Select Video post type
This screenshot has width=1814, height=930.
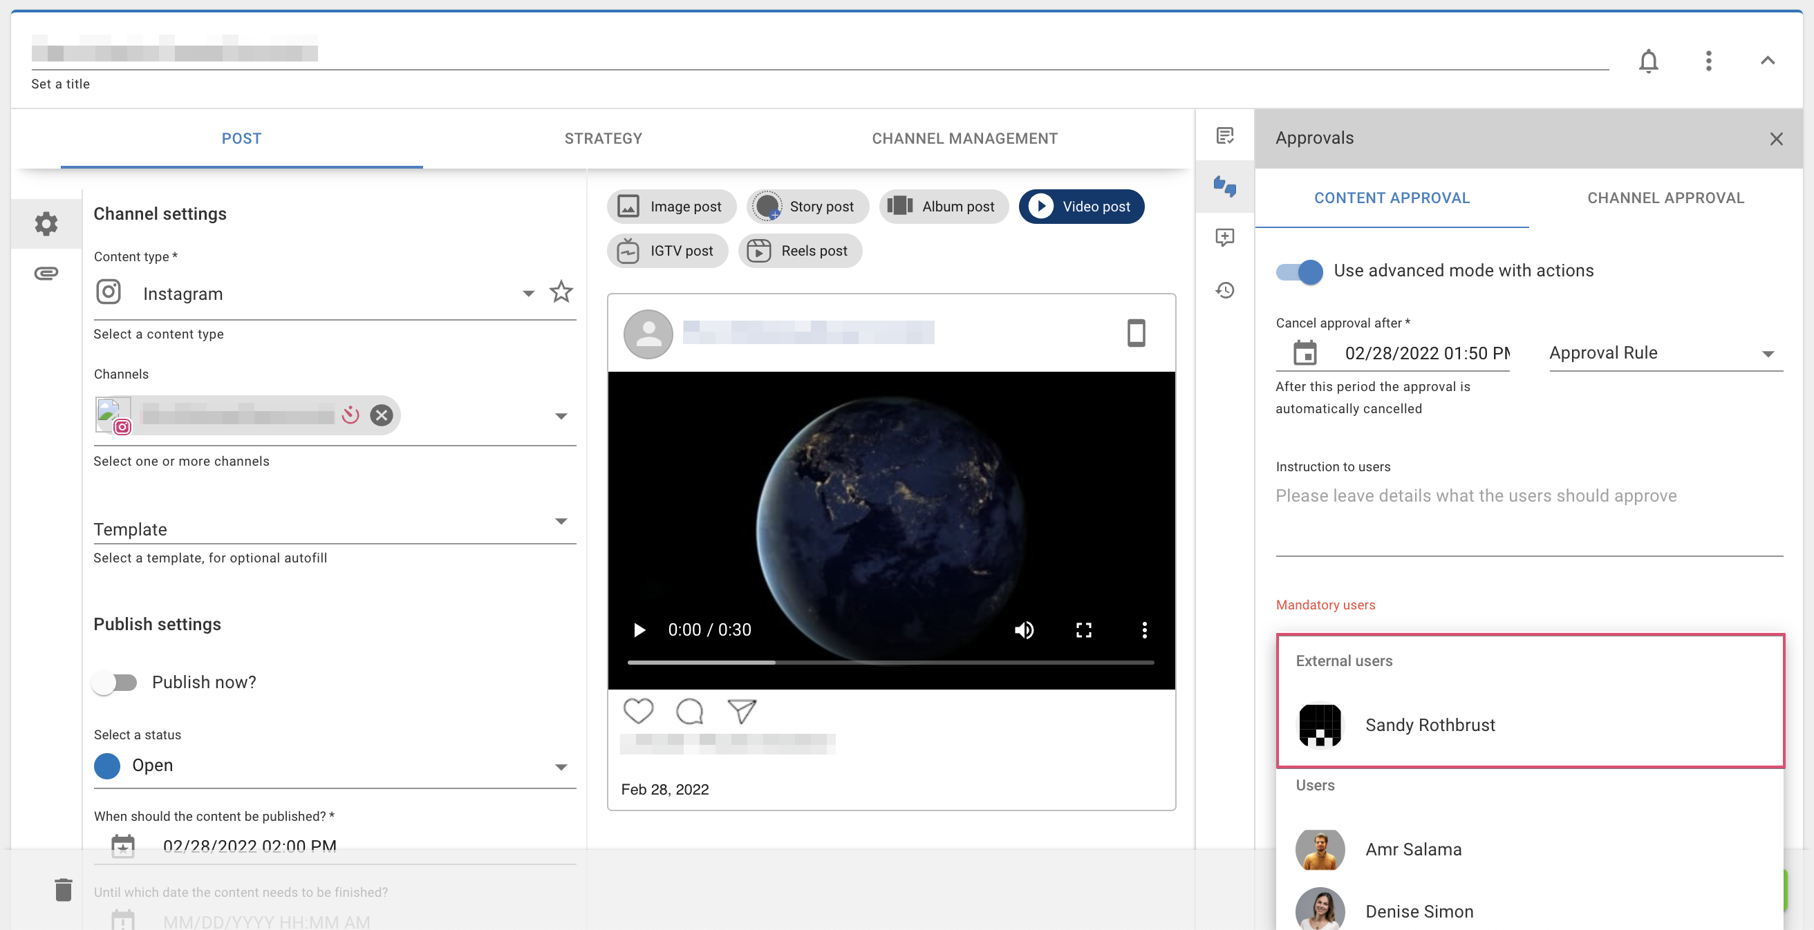[x=1082, y=207]
